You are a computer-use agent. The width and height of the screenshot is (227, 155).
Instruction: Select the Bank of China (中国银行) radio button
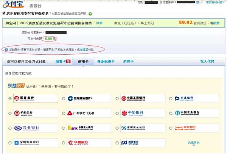[10, 114]
